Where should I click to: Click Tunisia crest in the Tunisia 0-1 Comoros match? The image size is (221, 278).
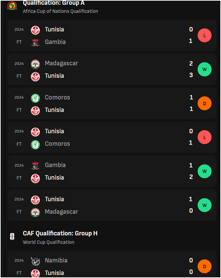tap(35, 132)
